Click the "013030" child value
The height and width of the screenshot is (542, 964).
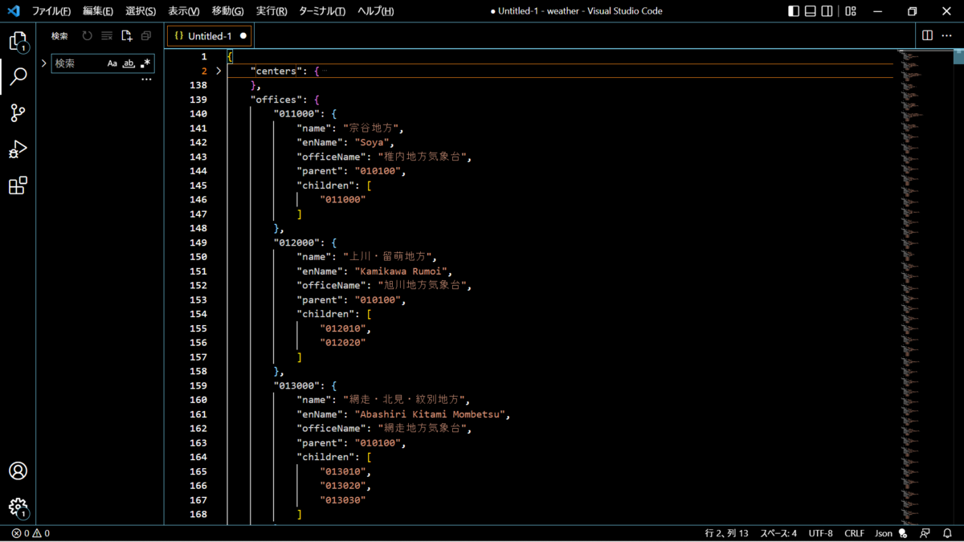point(343,500)
